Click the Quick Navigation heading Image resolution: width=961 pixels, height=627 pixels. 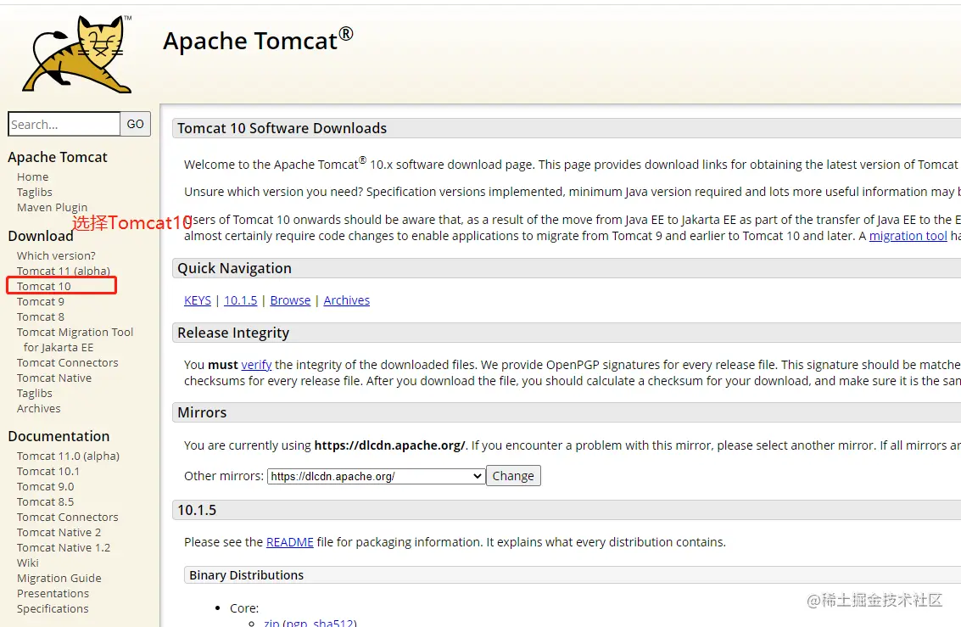(x=234, y=268)
